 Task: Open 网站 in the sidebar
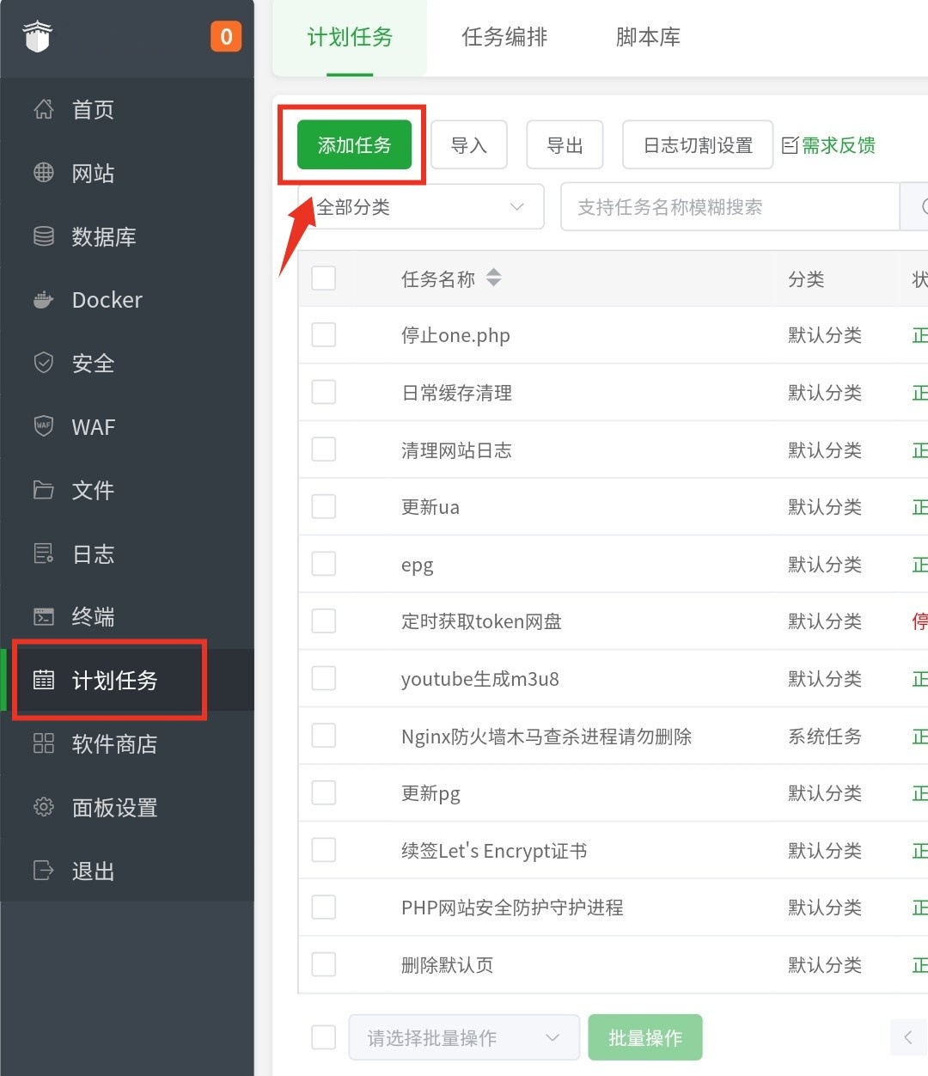[x=127, y=173]
